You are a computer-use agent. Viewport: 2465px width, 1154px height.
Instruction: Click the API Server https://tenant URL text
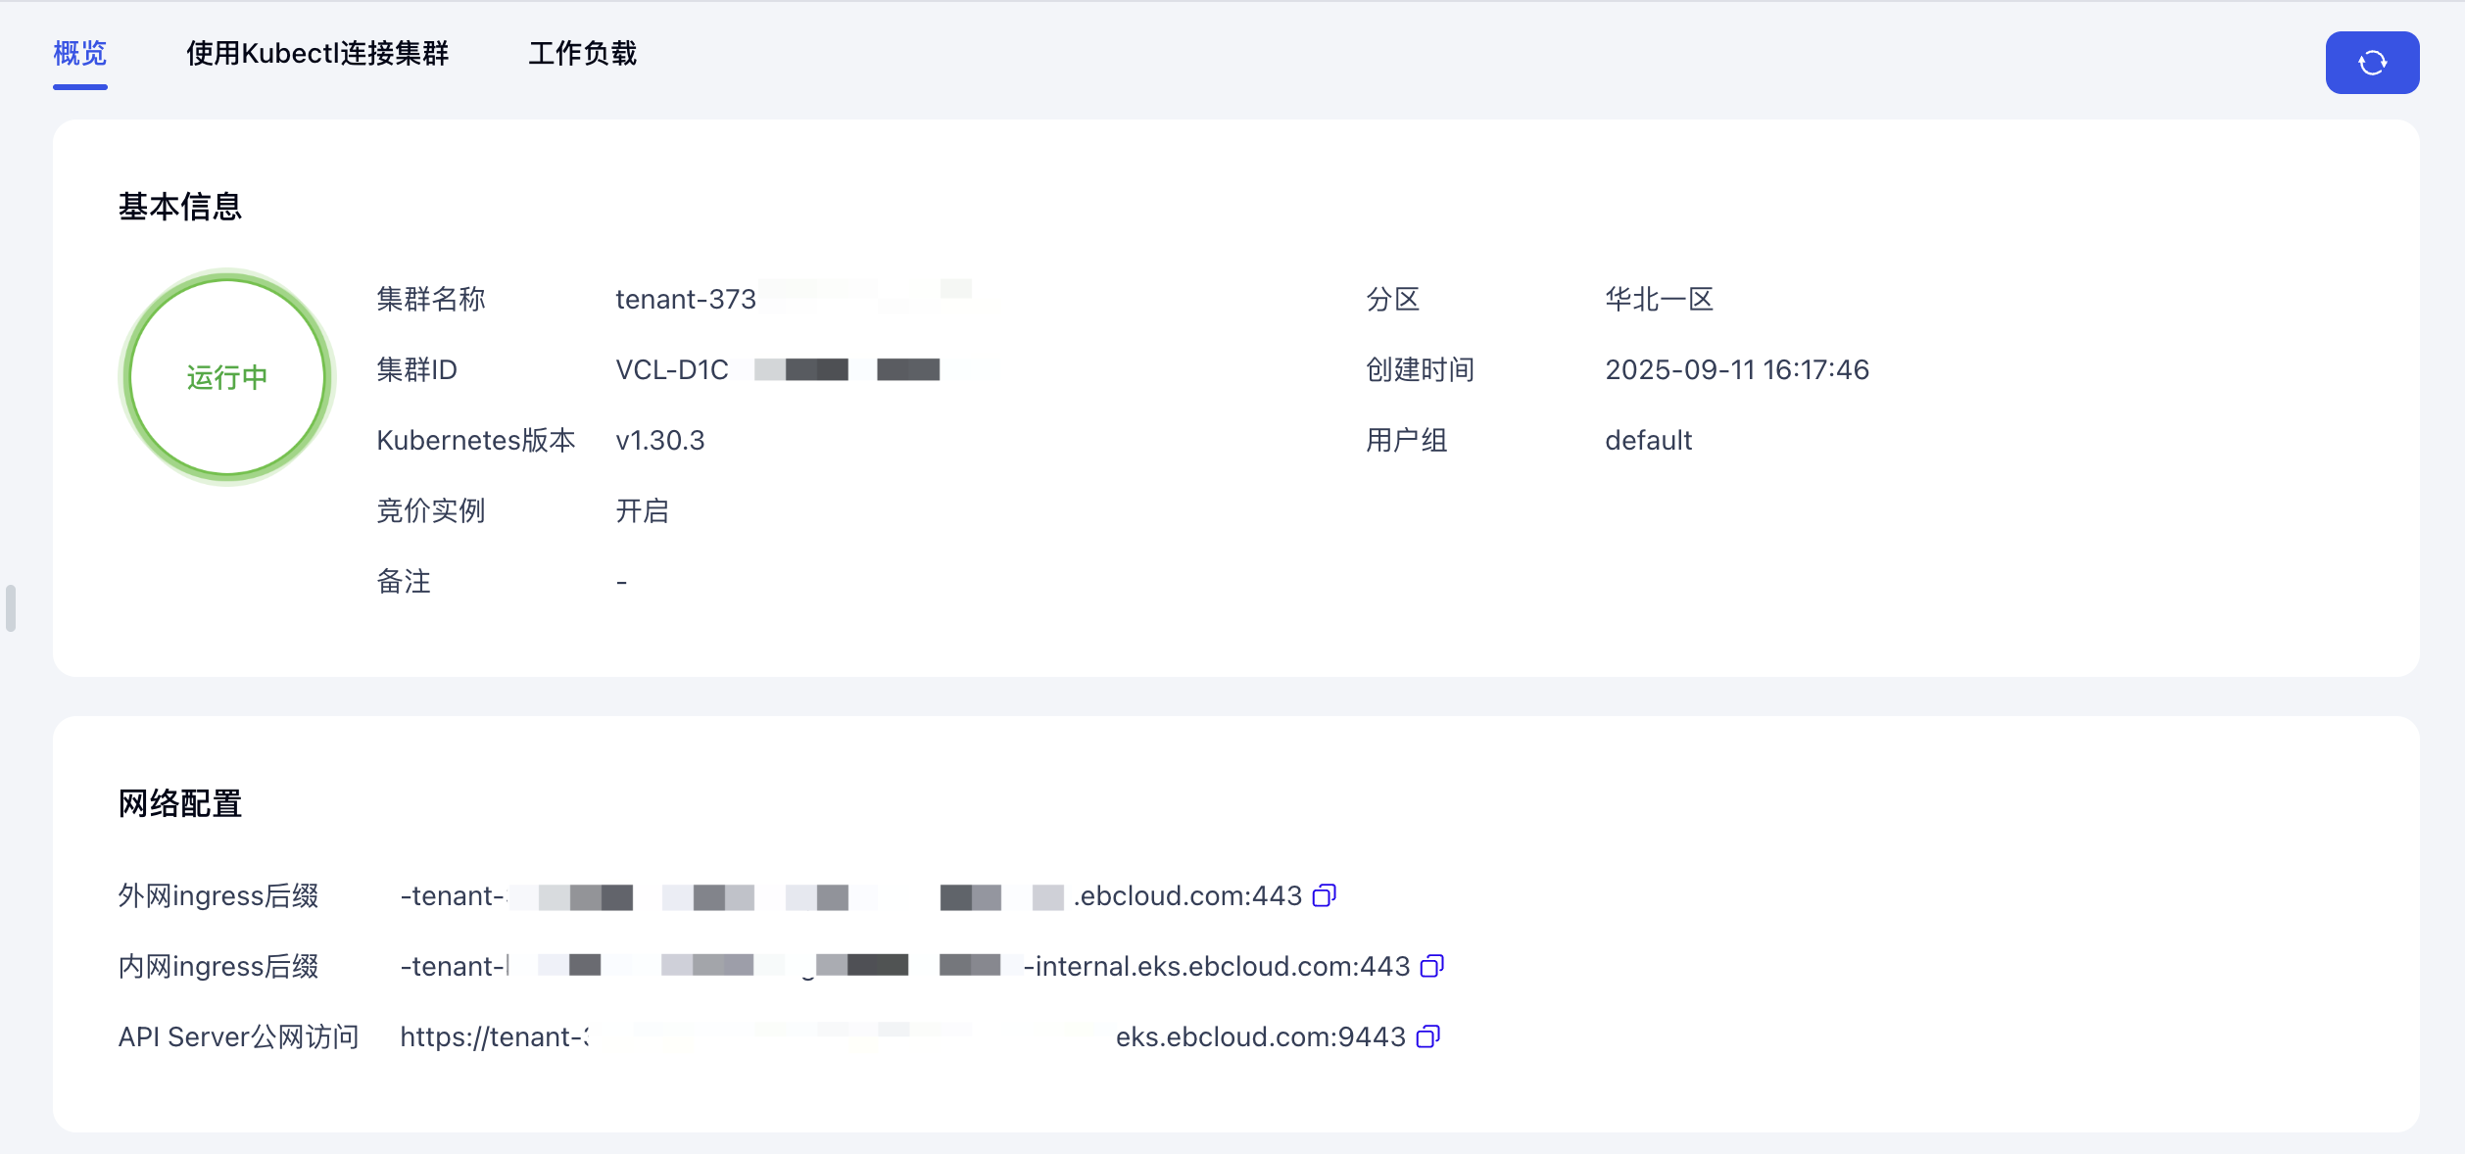click(495, 1036)
